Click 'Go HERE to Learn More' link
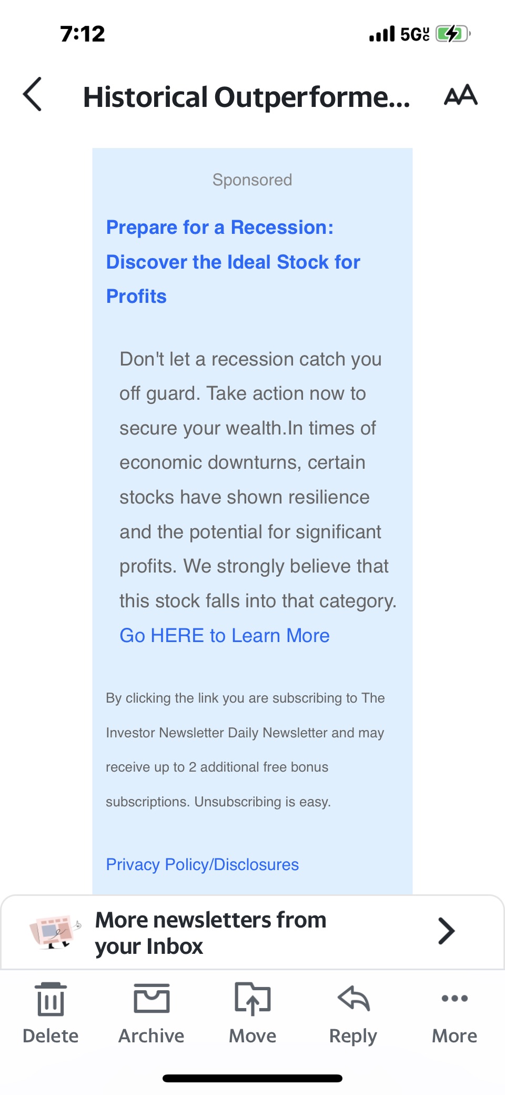The width and height of the screenshot is (505, 1095). 225,636
